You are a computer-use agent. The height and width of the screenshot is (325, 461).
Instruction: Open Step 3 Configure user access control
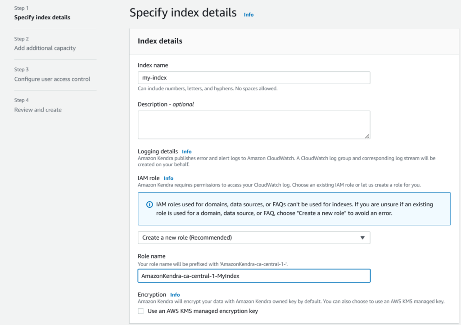point(52,79)
